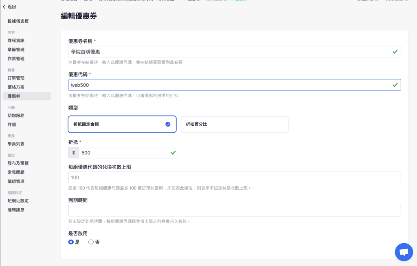
Task: Open 作業管理 in sidebar
Action: [16, 59]
